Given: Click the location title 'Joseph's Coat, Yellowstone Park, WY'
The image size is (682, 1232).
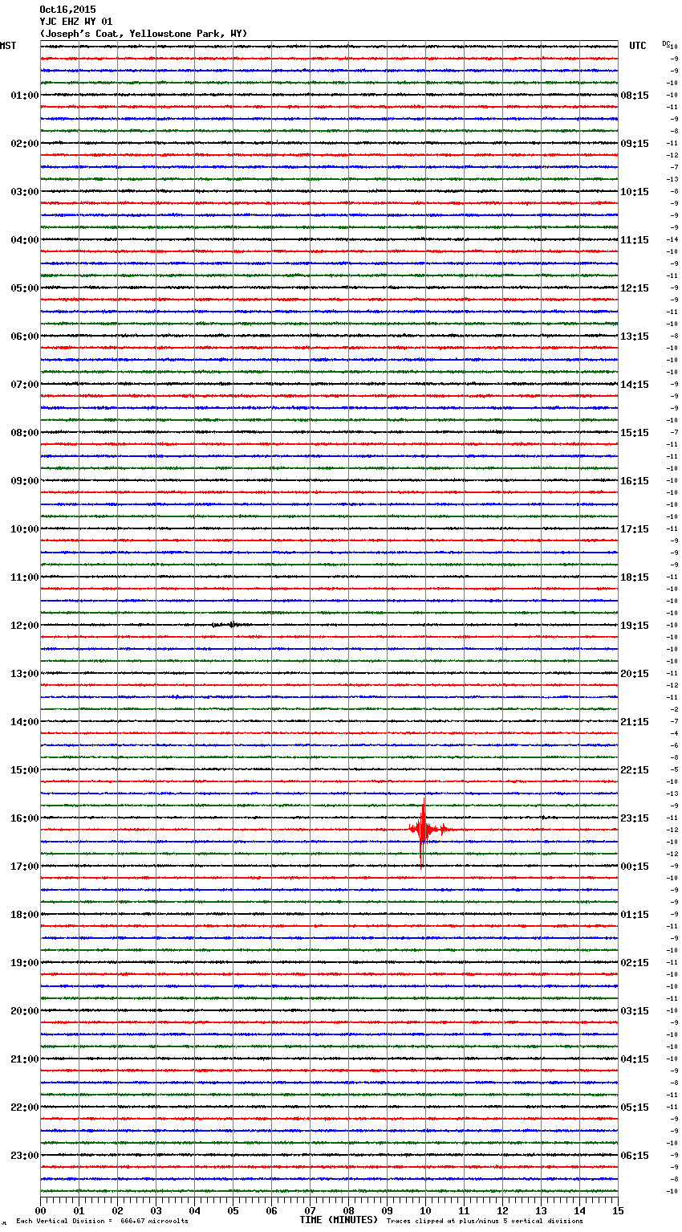Looking at the screenshot, I should 144,34.
